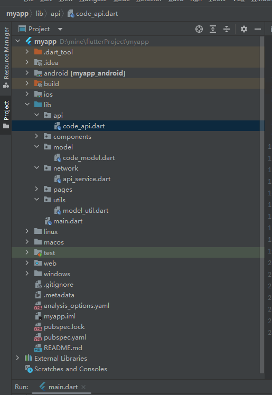Click lib in the breadcrumb path

[40, 14]
